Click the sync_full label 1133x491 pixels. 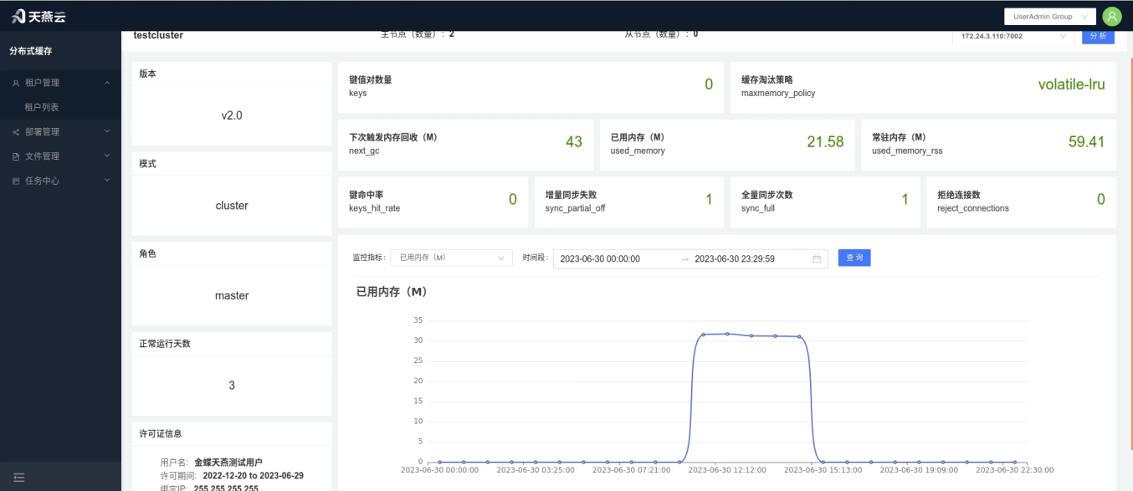coord(757,208)
